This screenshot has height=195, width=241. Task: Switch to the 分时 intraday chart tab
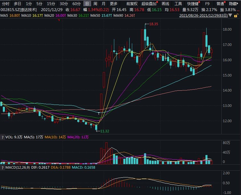(6, 4)
